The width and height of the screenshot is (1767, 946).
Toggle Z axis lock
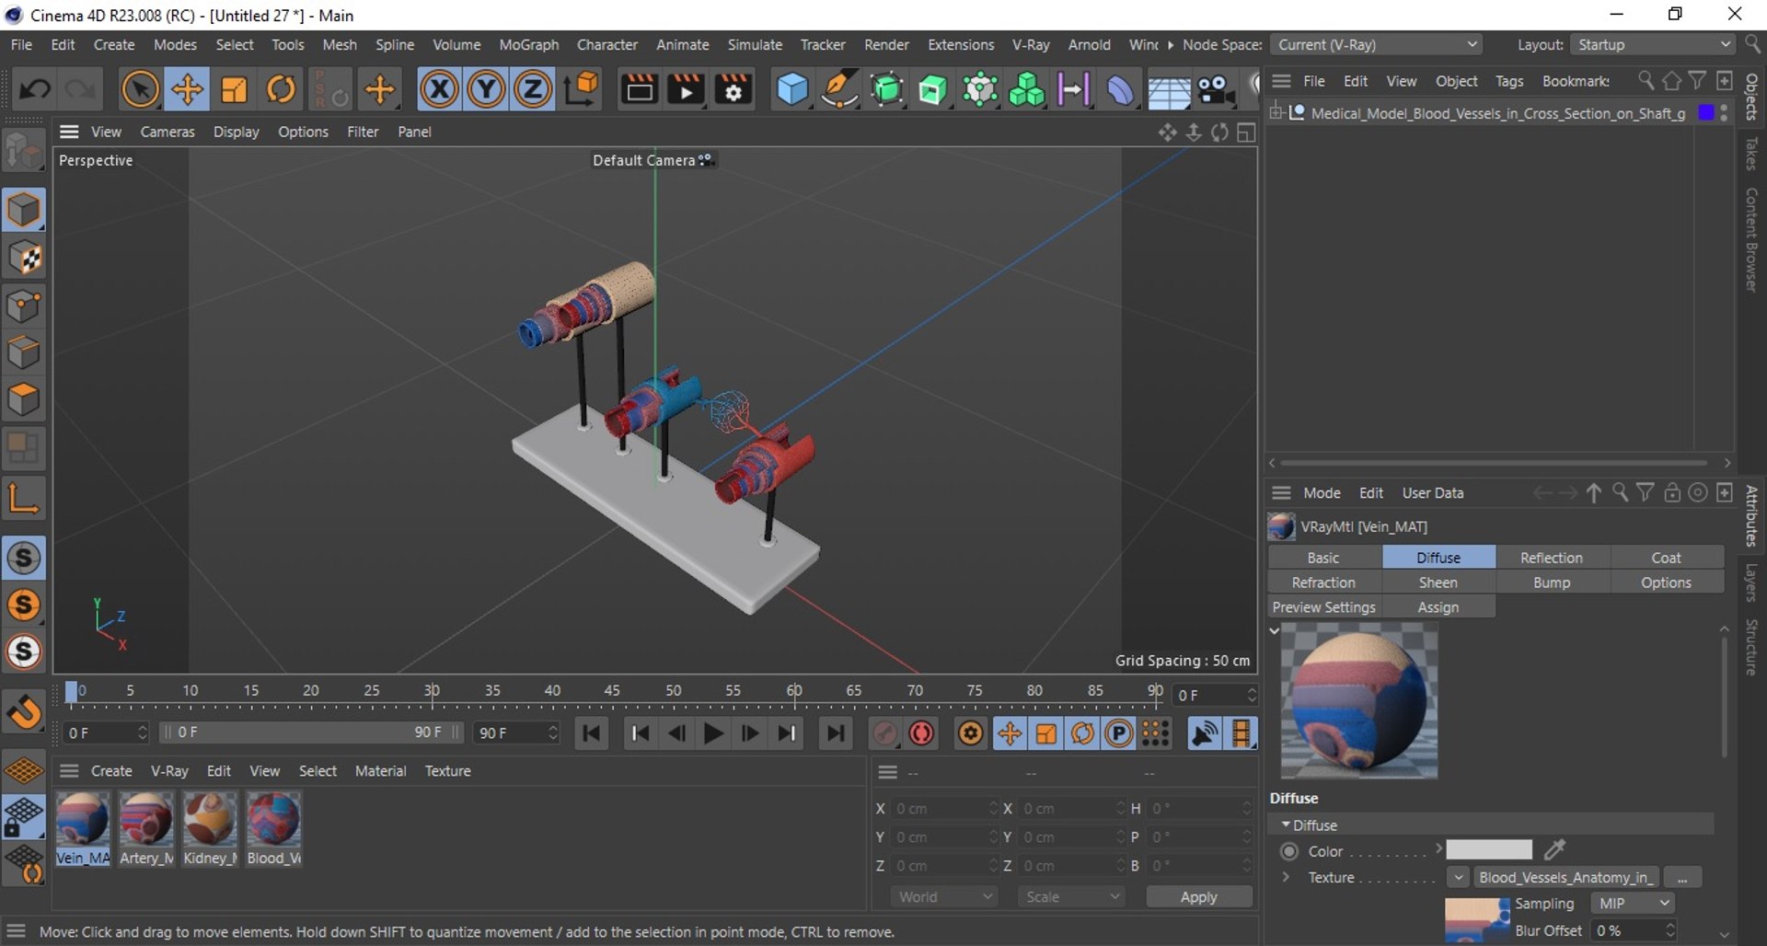[532, 89]
